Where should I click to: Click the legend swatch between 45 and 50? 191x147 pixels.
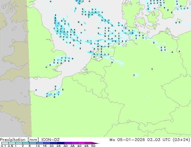(89, 143)
